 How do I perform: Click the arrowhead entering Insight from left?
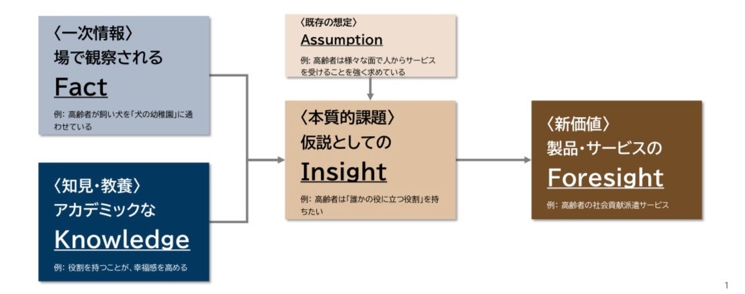281,160
